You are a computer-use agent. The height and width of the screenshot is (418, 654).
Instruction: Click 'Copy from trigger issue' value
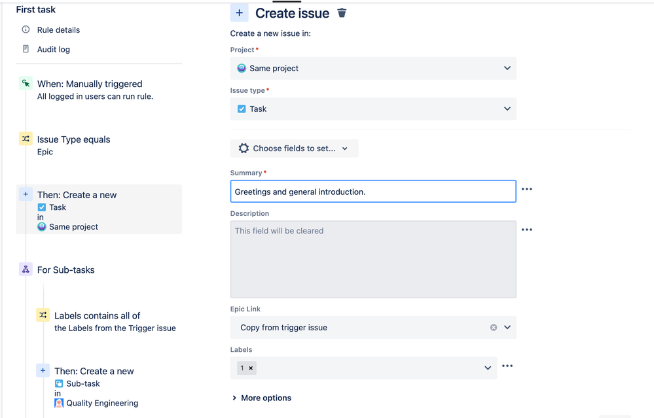pos(283,328)
